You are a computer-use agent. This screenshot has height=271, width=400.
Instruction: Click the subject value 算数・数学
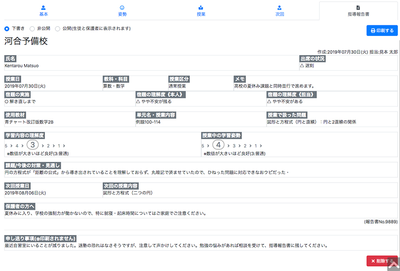coord(114,86)
